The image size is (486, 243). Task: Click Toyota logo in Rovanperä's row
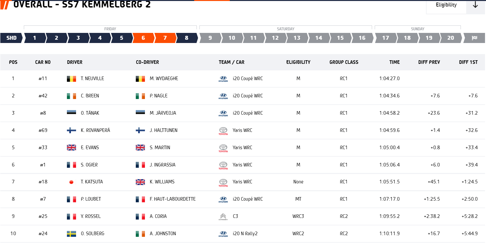pyautogui.click(x=223, y=130)
